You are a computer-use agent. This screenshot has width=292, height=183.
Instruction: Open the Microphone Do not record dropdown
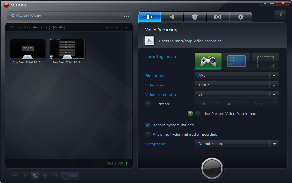237,144
